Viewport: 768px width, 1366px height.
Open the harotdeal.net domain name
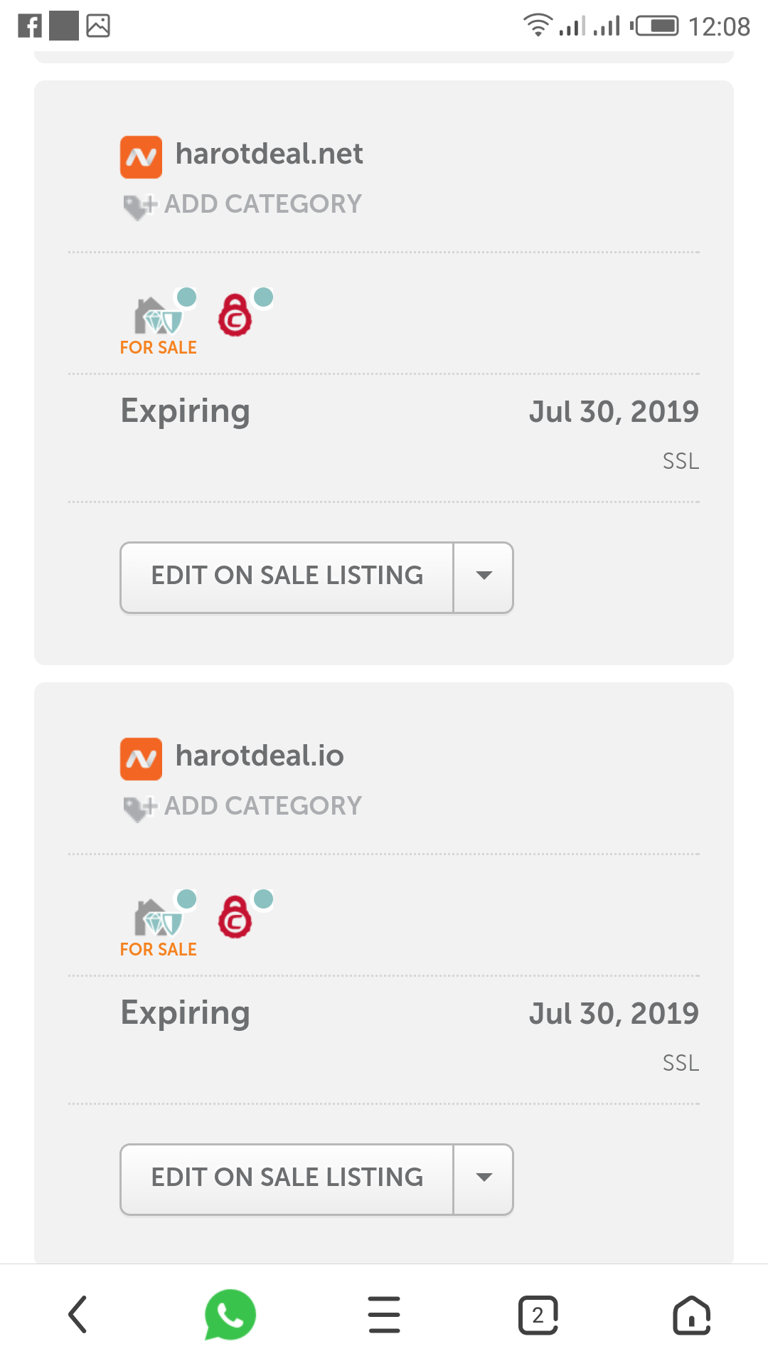coord(269,154)
